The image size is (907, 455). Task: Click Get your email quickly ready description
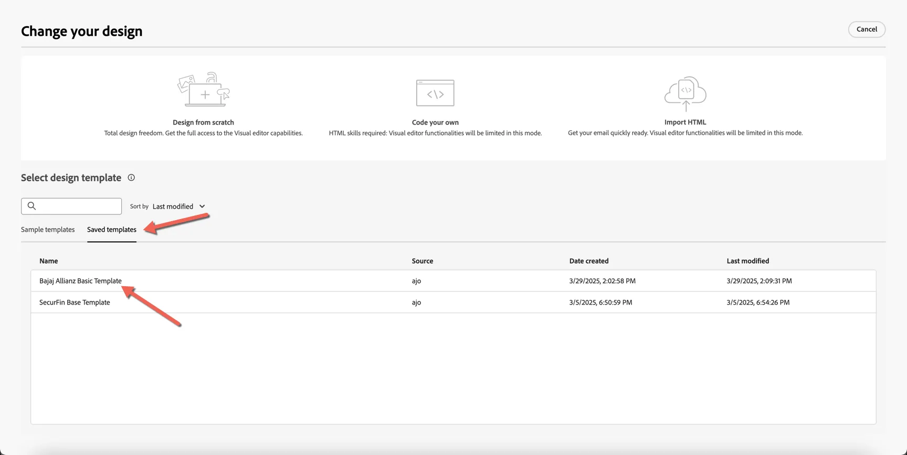[685, 133]
